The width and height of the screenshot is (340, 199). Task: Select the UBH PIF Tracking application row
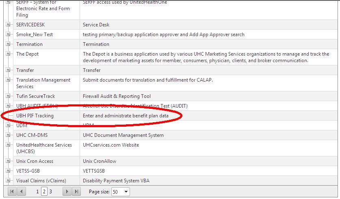pyautogui.click(x=35, y=116)
